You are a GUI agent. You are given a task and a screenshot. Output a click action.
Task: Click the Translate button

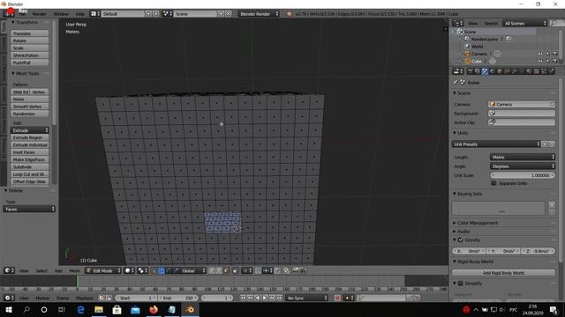pyautogui.click(x=29, y=33)
